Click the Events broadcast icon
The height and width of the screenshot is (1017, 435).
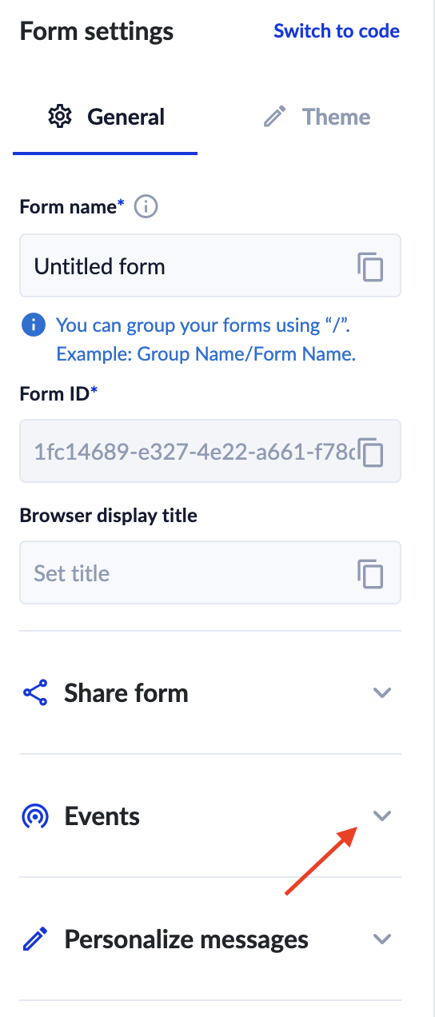click(x=35, y=816)
